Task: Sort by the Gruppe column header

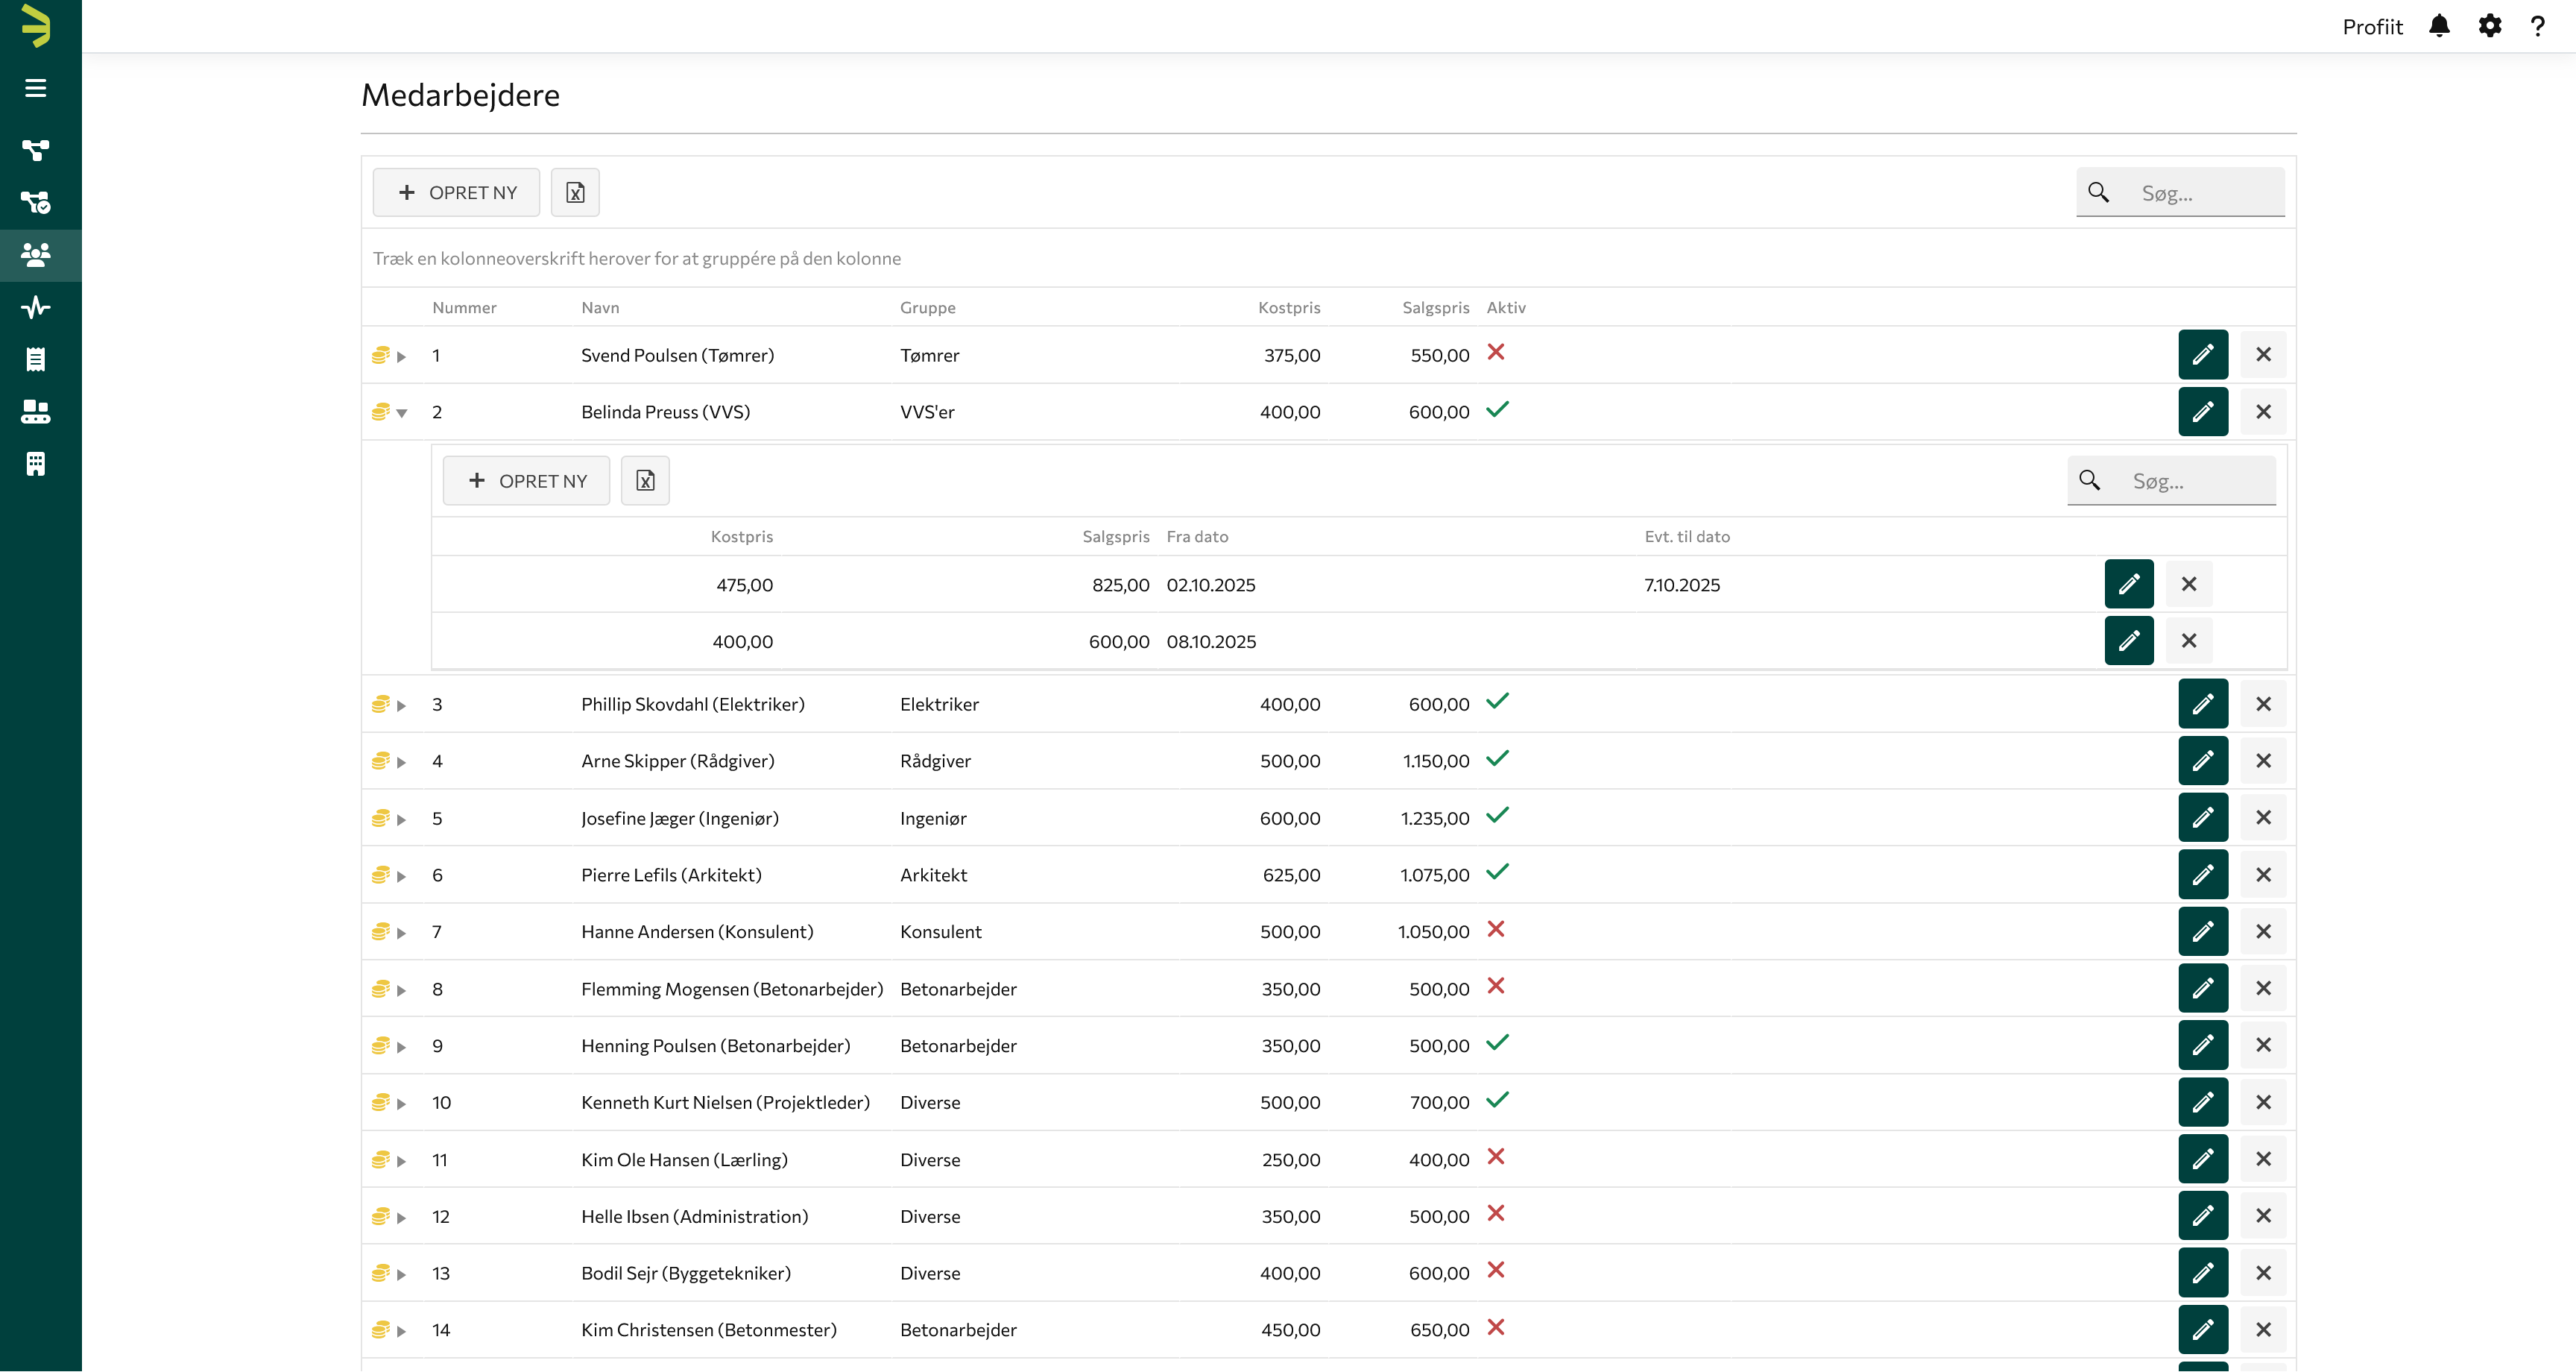Action: [x=927, y=307]
